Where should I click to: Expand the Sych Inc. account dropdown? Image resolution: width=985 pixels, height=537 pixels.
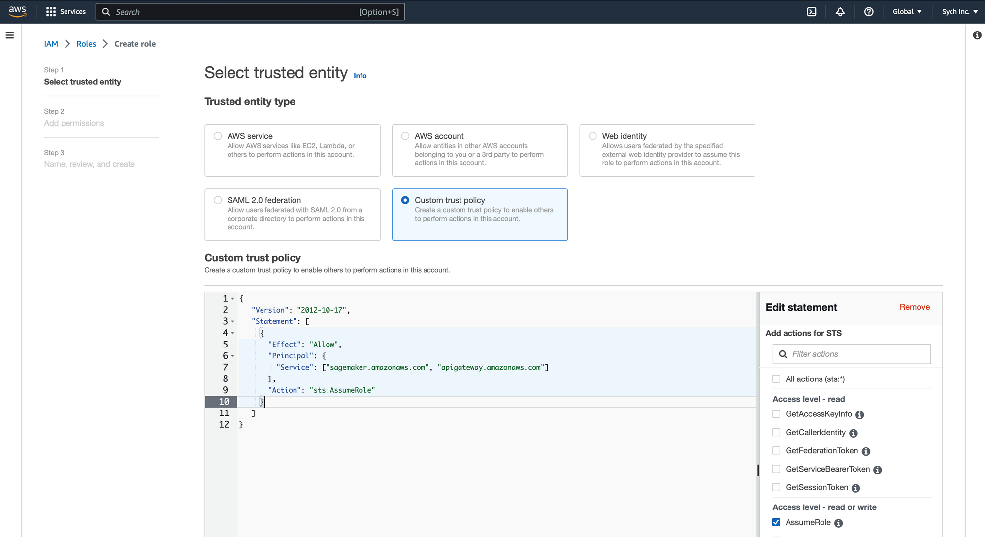(x=959, y=11)
